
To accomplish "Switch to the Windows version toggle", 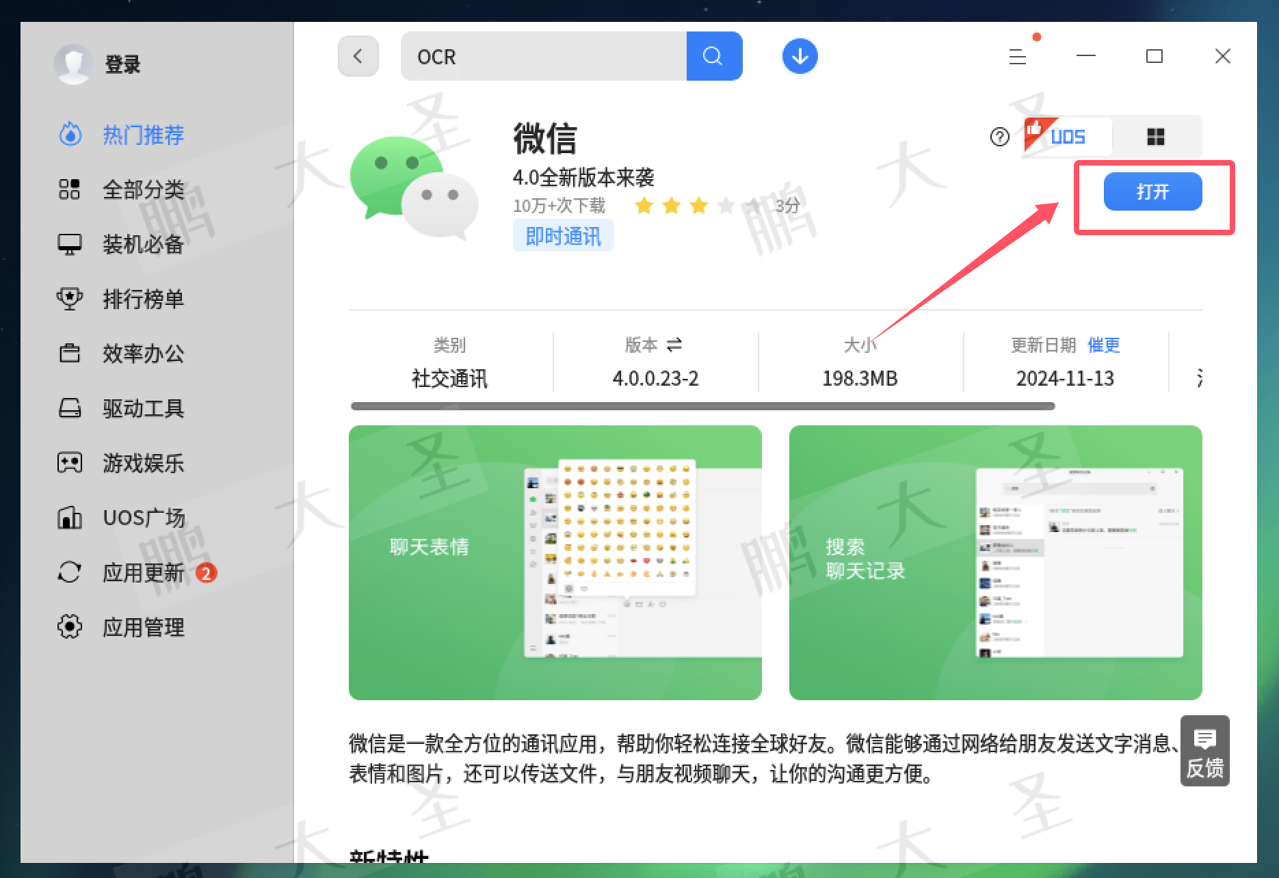I will [1156, 137].
